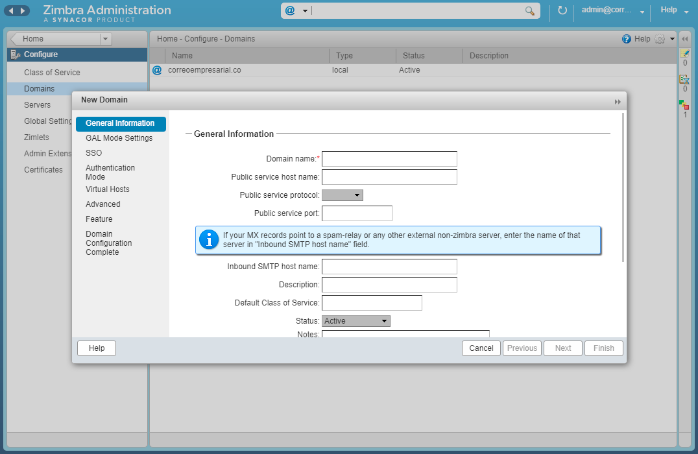
Task: Click the Help button in dialog footer
Action: 97,348
